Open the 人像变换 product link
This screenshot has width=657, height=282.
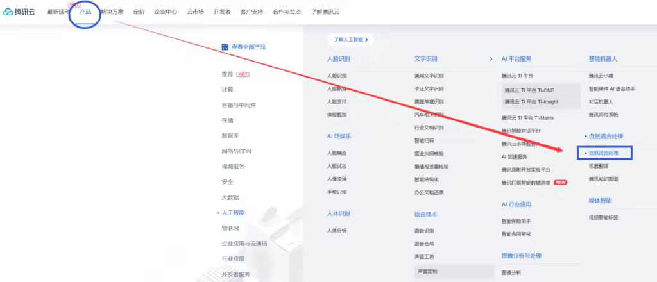tap(337, 179)
